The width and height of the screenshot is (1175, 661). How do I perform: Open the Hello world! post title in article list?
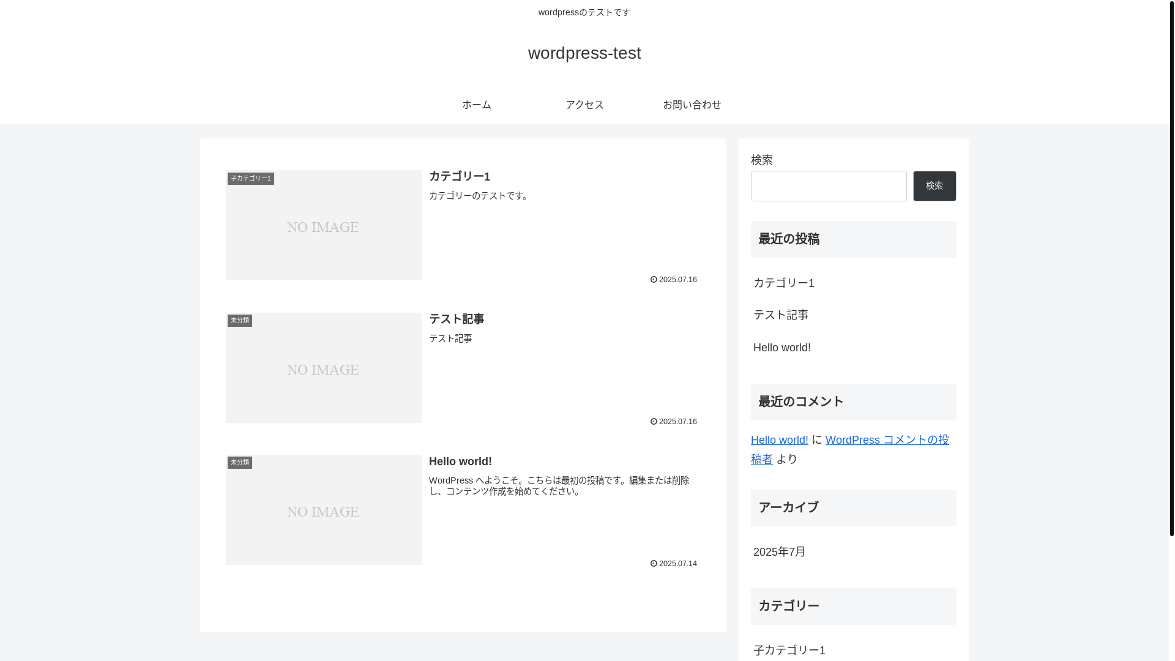[460, 461]
